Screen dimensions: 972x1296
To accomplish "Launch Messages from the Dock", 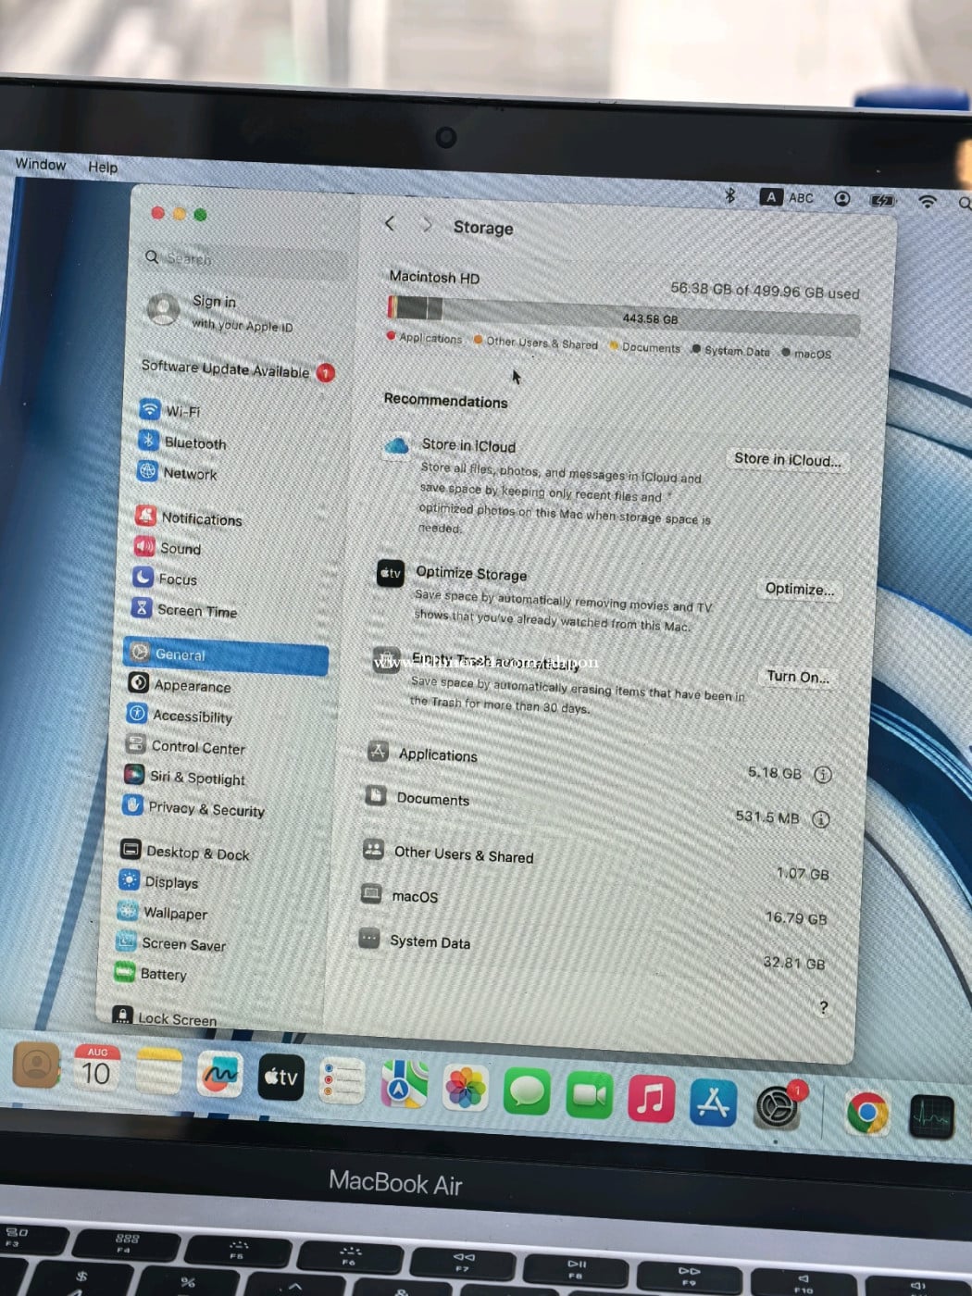I will tap(527, 1090).
